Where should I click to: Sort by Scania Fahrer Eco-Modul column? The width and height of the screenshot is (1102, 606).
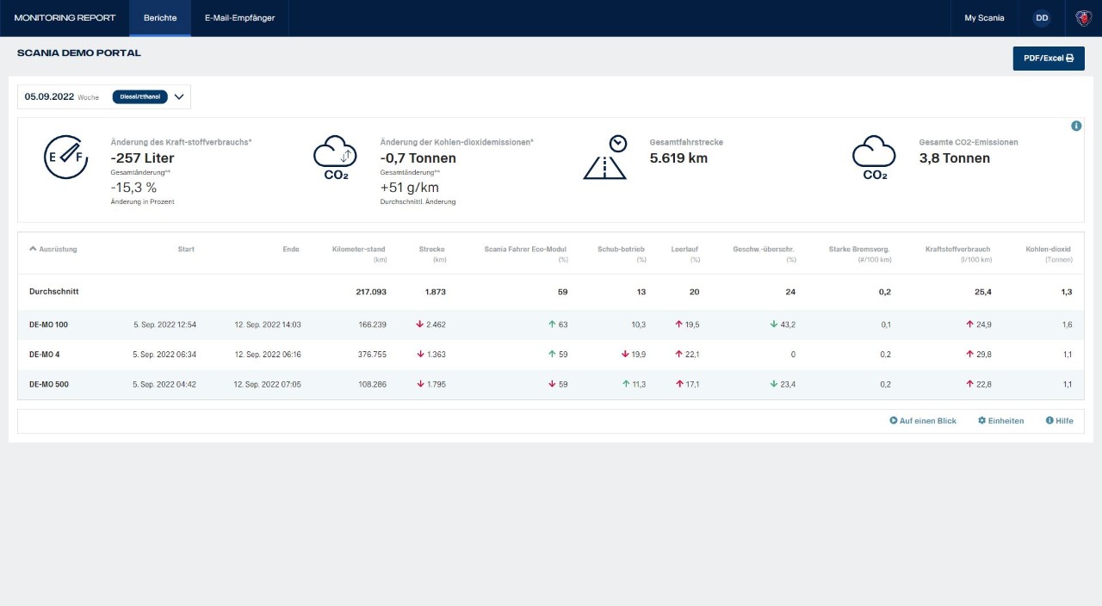pos(526,249)
